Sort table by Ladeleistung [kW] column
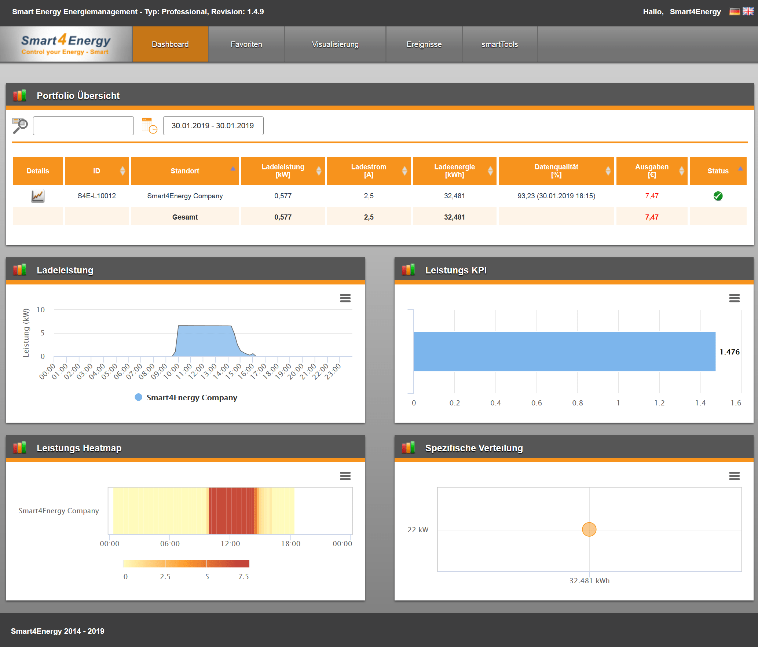The image size is (758, 647). point(283,171)
